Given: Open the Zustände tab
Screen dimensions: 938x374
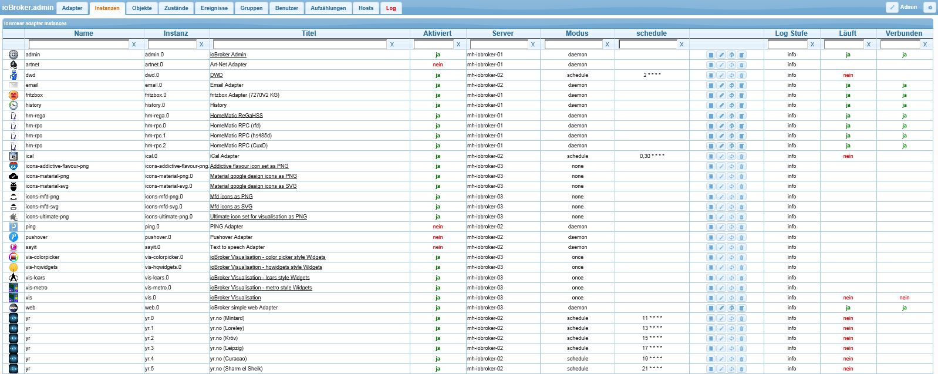Looking at the screenshot, I should (176, 8).
